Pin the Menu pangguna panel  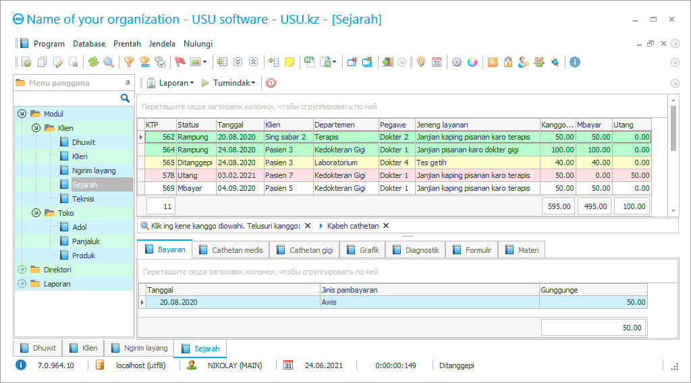pyautogui.click(x=128, y=83)
